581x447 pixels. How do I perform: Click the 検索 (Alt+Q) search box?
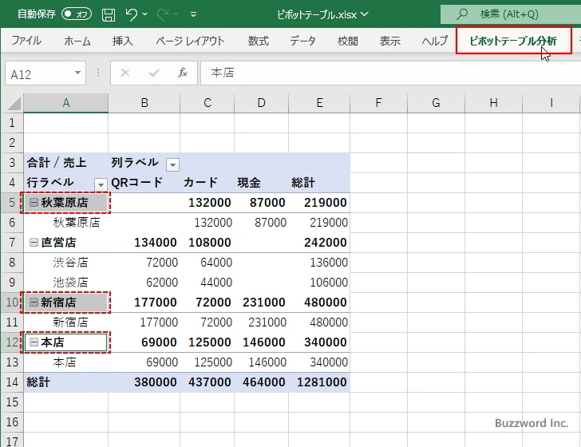pos(511,14)
